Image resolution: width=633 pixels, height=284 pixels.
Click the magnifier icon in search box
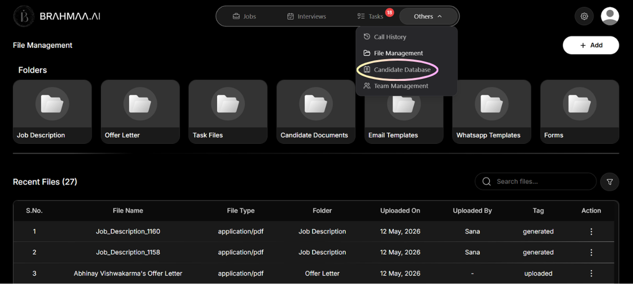[x=487, y=182]
